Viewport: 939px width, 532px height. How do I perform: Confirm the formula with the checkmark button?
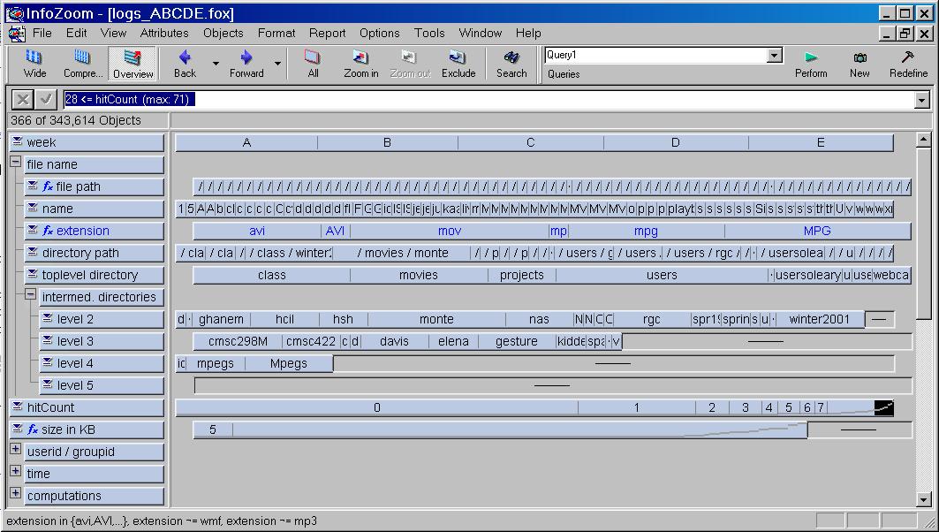click(x=47, y=99)
